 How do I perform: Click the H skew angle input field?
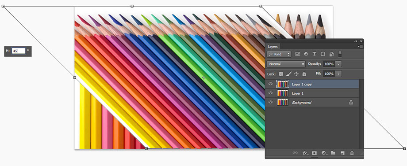19,51
